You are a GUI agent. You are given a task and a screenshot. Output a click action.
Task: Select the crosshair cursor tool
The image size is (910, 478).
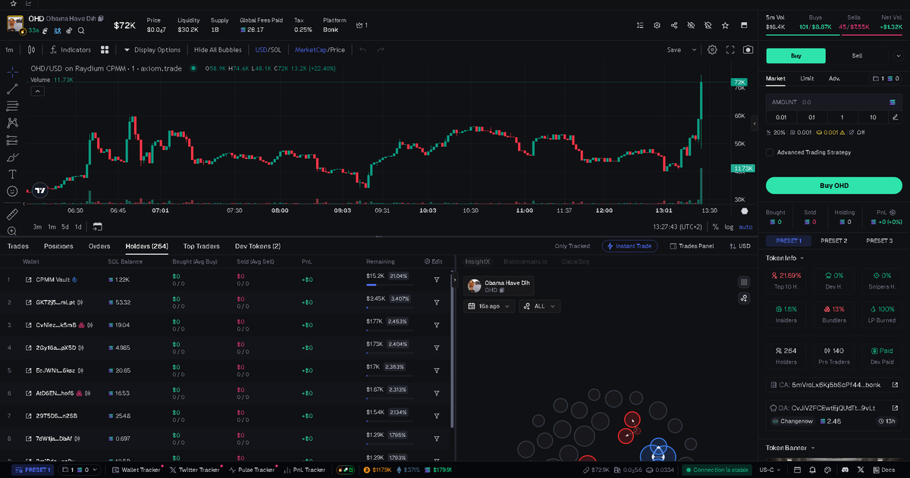[12, 72]
